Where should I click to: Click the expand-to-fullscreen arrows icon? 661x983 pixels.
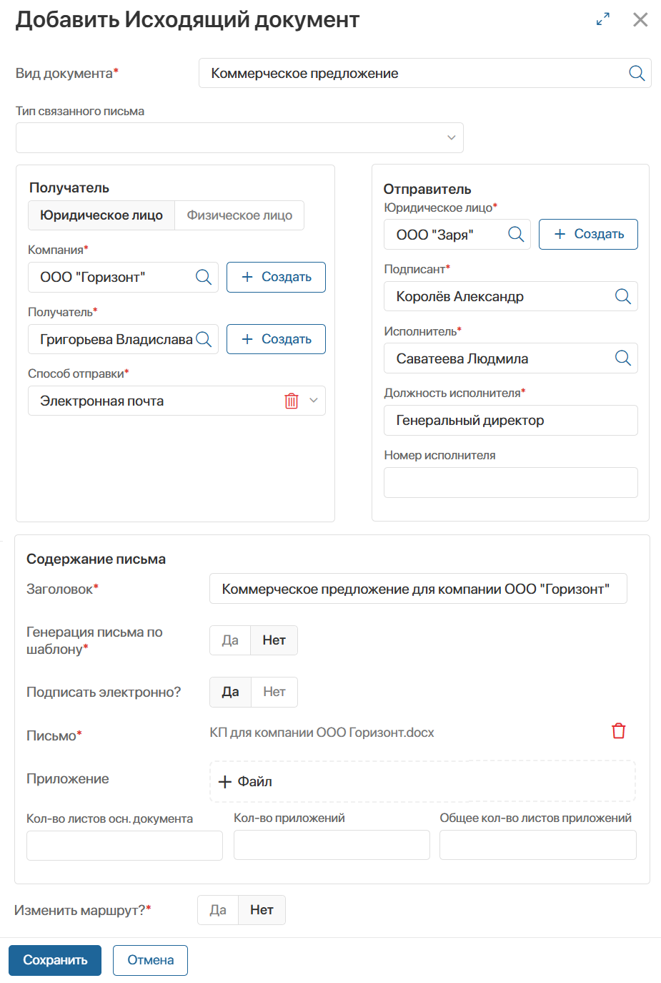(x=603, y=19)
